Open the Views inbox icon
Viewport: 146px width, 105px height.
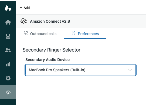coord(8,36)
